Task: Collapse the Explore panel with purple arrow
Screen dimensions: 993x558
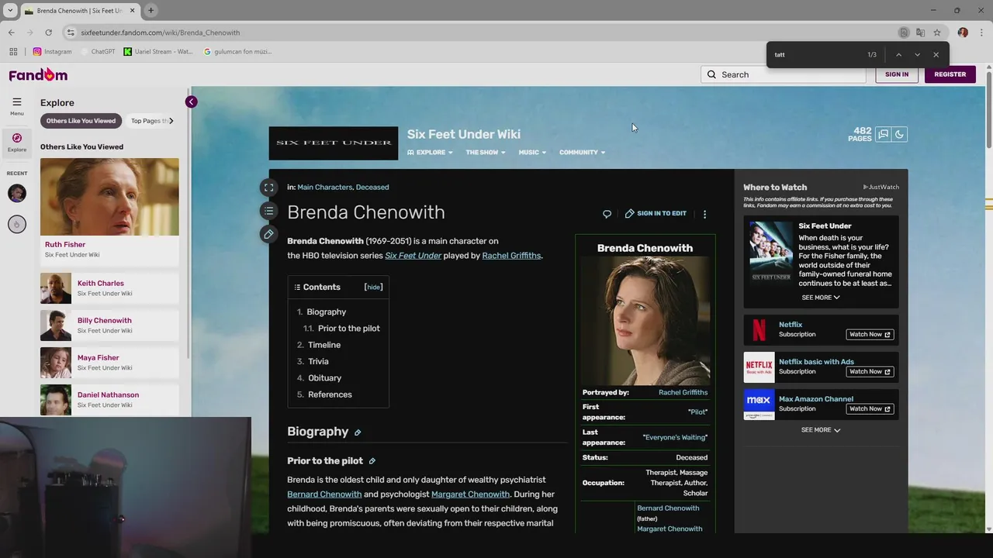Action: click(x=191, y=102)
